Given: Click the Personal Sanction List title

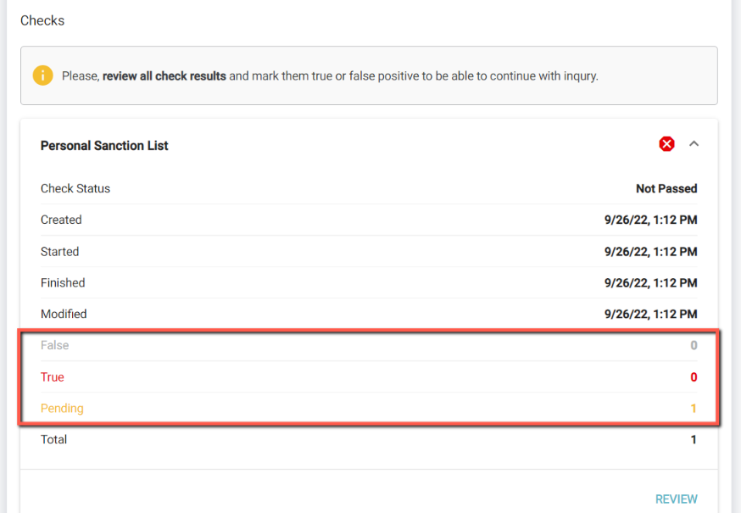Looking at the screenshot, I should click(104, 146).
